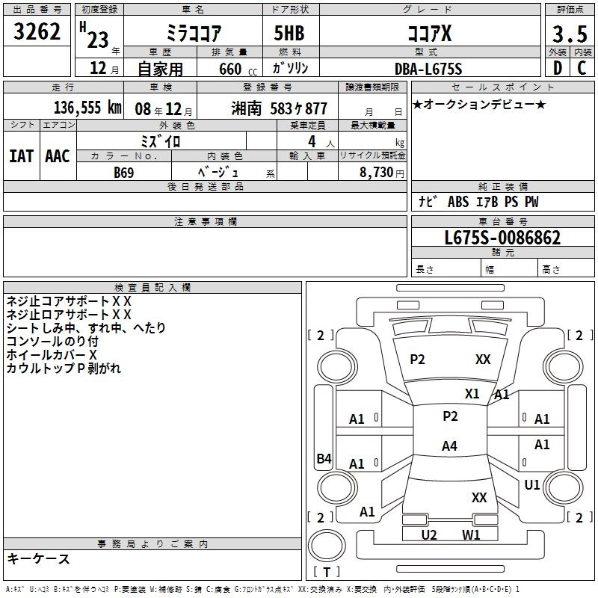Click the キーケース note in office notice
The image size is (598, 598).
click(38, 558)
